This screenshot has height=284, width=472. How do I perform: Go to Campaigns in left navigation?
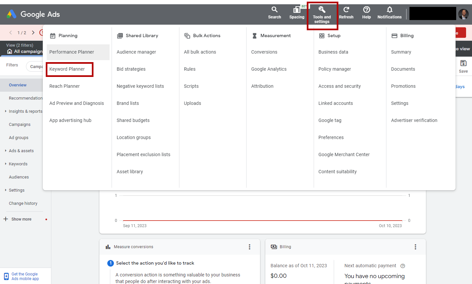[20, 124]
